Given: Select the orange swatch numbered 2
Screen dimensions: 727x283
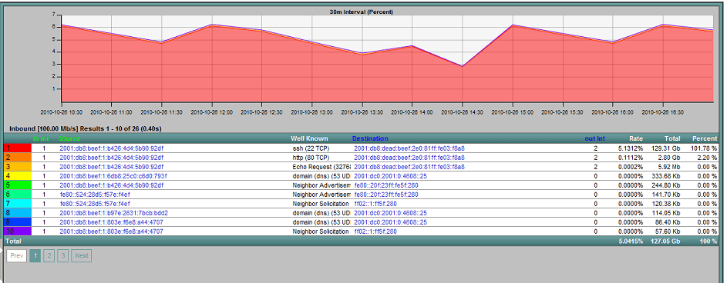Looking at the screenshot, I should point(17,158).
